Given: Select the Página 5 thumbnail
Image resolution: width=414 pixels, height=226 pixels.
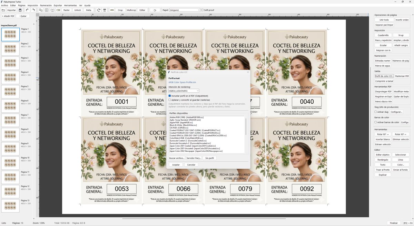Looking at the screenshot, I should (10, 91).
